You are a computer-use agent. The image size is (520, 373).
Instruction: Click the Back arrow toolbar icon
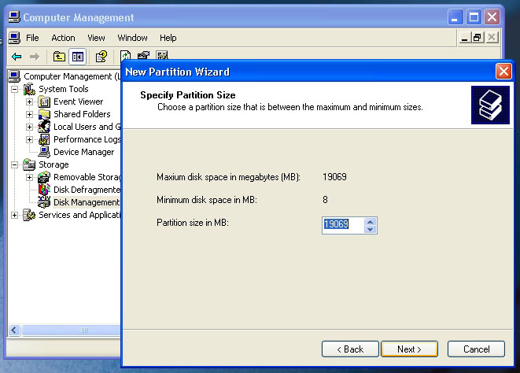[16, 57]
